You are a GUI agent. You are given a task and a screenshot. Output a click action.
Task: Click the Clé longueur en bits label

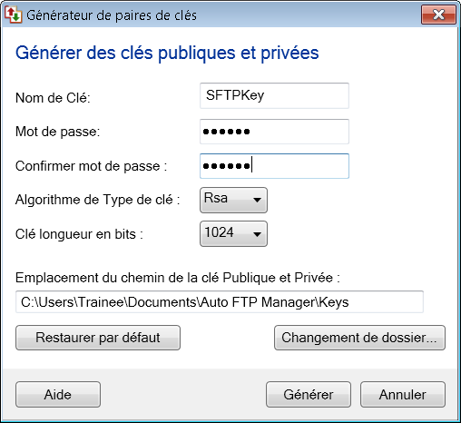79,234
